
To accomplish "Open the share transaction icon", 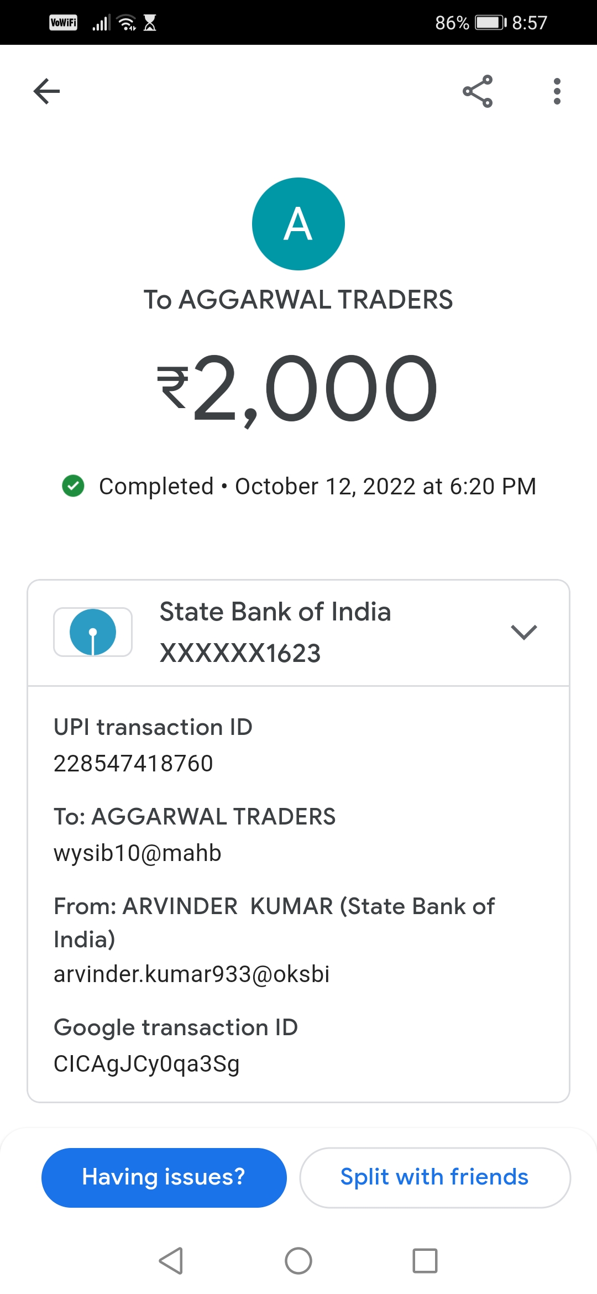I will [478, 91].
